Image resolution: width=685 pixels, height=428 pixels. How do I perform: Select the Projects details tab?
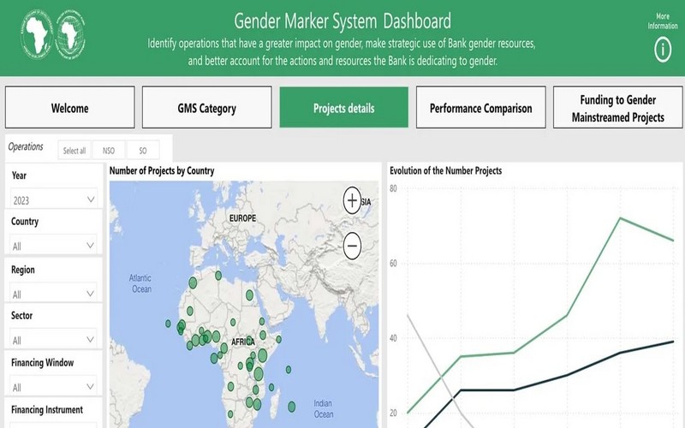[x=344, y=108]
